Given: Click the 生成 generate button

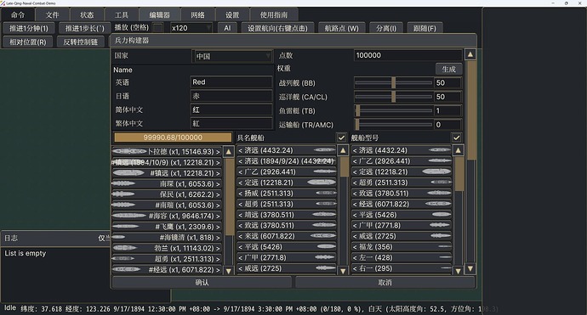Looking at the screenshot, I should pos(448,69).
